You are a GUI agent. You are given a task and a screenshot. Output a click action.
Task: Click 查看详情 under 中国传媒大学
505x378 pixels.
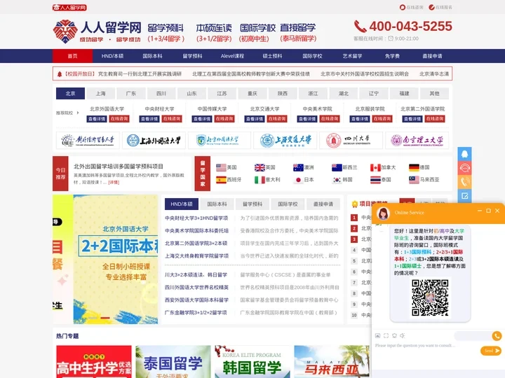click(x=202, y=119)
